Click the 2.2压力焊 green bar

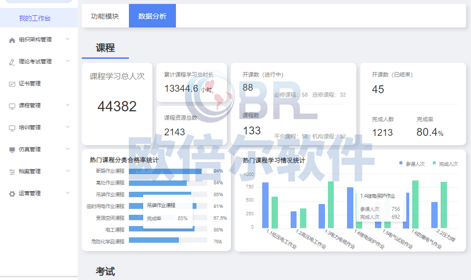point(444,205)
